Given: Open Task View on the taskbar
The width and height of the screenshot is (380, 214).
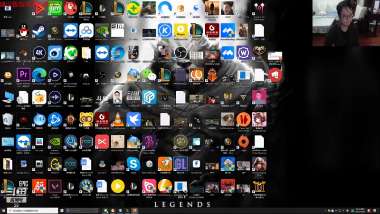Looking at the screenshot, I should pos(62,211).
